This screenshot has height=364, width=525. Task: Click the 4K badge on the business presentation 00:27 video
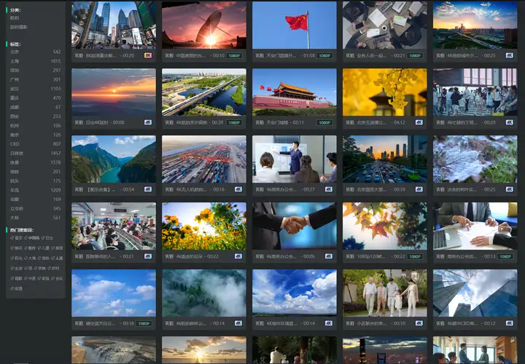click(328, 189)
